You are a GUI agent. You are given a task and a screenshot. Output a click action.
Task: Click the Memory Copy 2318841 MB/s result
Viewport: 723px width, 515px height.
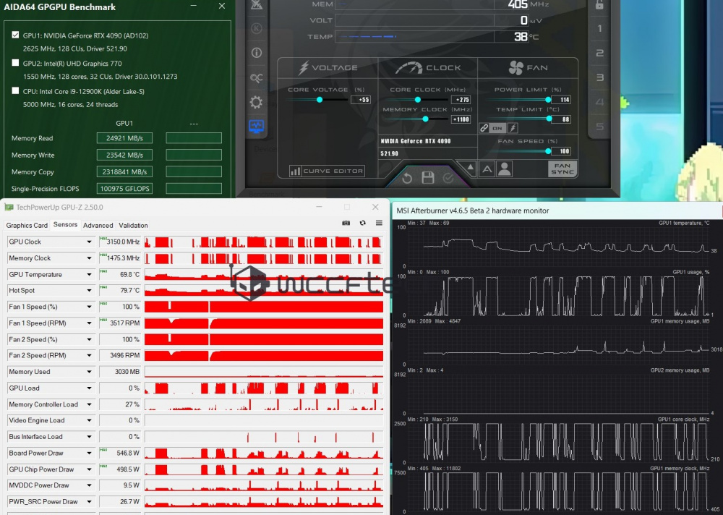coord(124,171)
